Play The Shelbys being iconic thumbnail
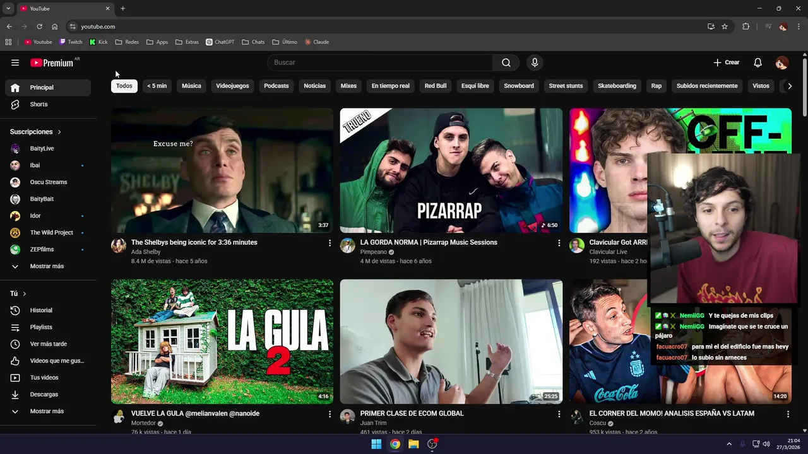Viewport: 808px width, 454px height. coord(222,170)
